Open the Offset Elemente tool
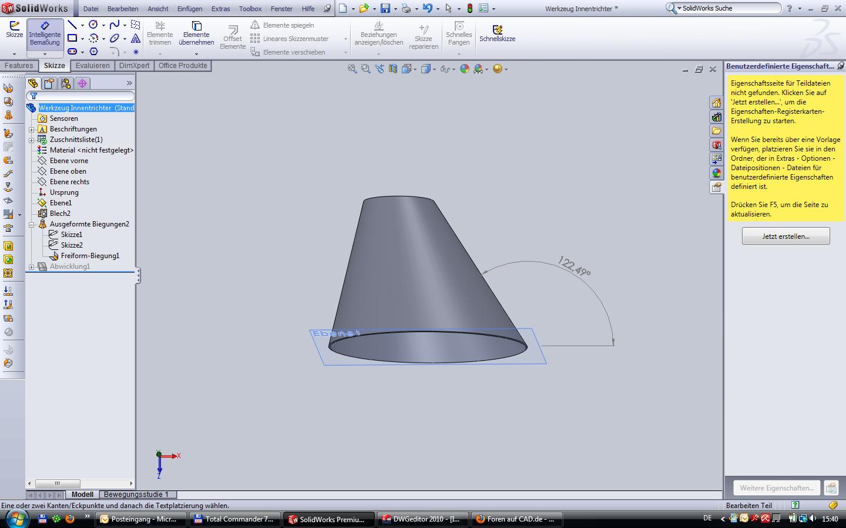Image resolution: width=846 pixels, height=528 pixels. 232,35
